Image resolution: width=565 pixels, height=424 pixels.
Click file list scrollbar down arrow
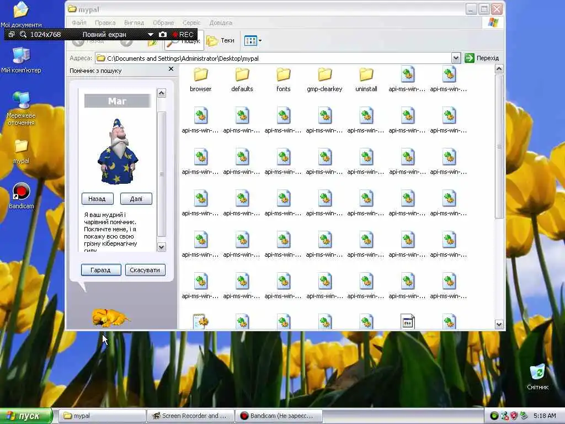pos(499,325)
